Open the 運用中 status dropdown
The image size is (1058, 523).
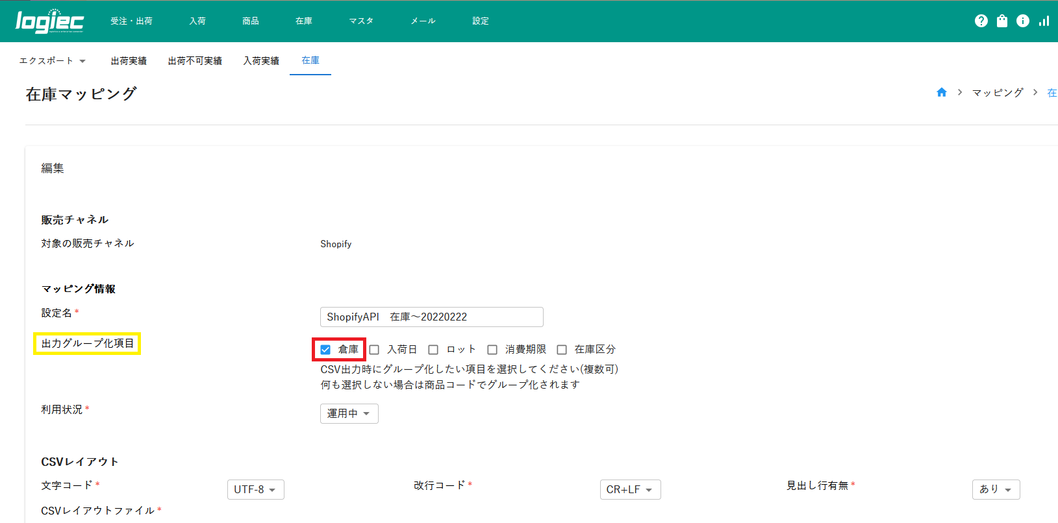pyautogui.click(x=349, y=413)
